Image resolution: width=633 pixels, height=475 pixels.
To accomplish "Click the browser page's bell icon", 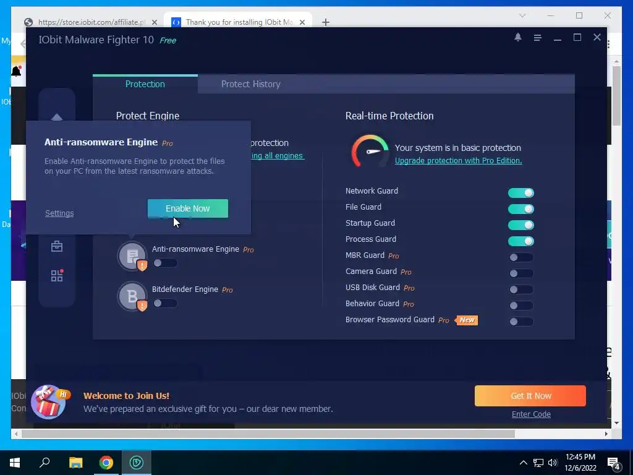I will click(16, 71).
